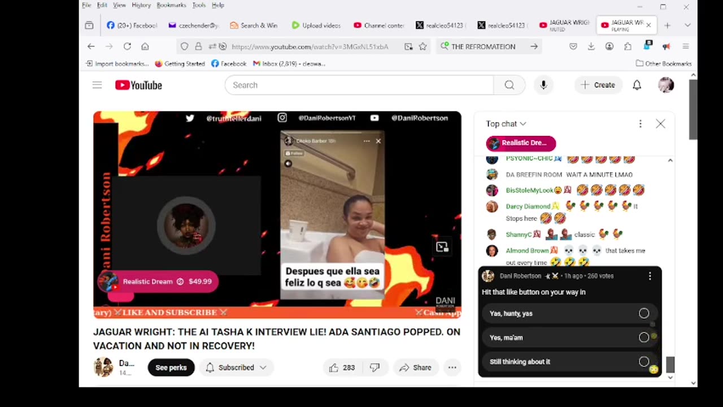The height and width of the screenshot is (407, 723).
Task: Open the channel avatar below video
Action: tap(103, 367)
